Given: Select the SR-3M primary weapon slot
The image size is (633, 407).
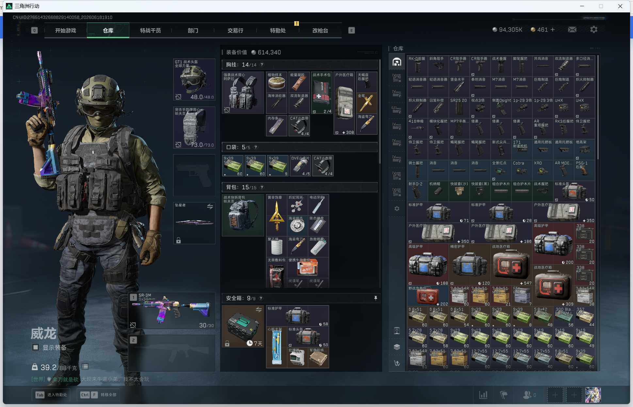Looking at the screenshot, I should [x=171, y=310].
